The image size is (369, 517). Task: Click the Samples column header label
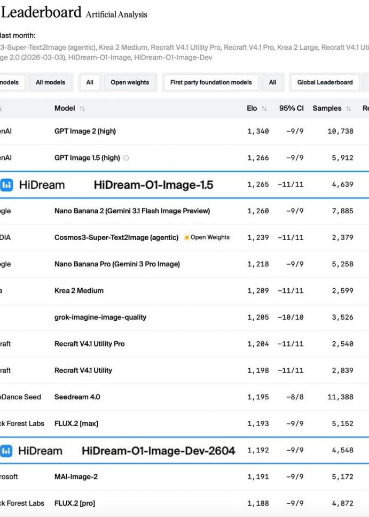pos(327,109)
